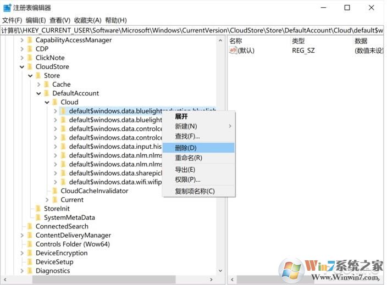
Task: Expand the CDP key
Action: click(x=22, y=49)
